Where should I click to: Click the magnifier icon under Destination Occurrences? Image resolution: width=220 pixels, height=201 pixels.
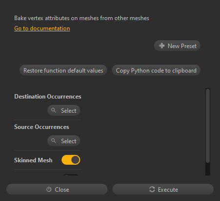pyautogui.click(x=54, y=110)
